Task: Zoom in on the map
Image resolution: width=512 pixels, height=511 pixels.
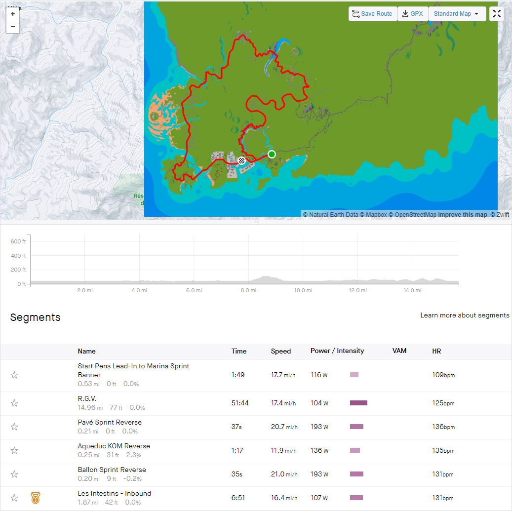Action: (13, 14)
